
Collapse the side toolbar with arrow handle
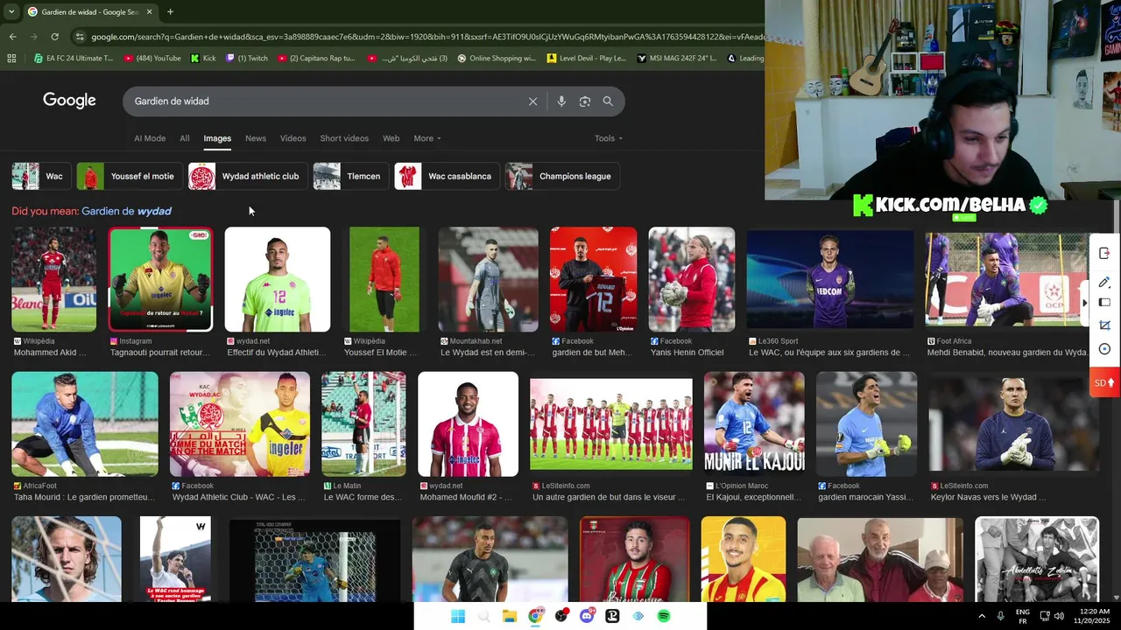1085,303
